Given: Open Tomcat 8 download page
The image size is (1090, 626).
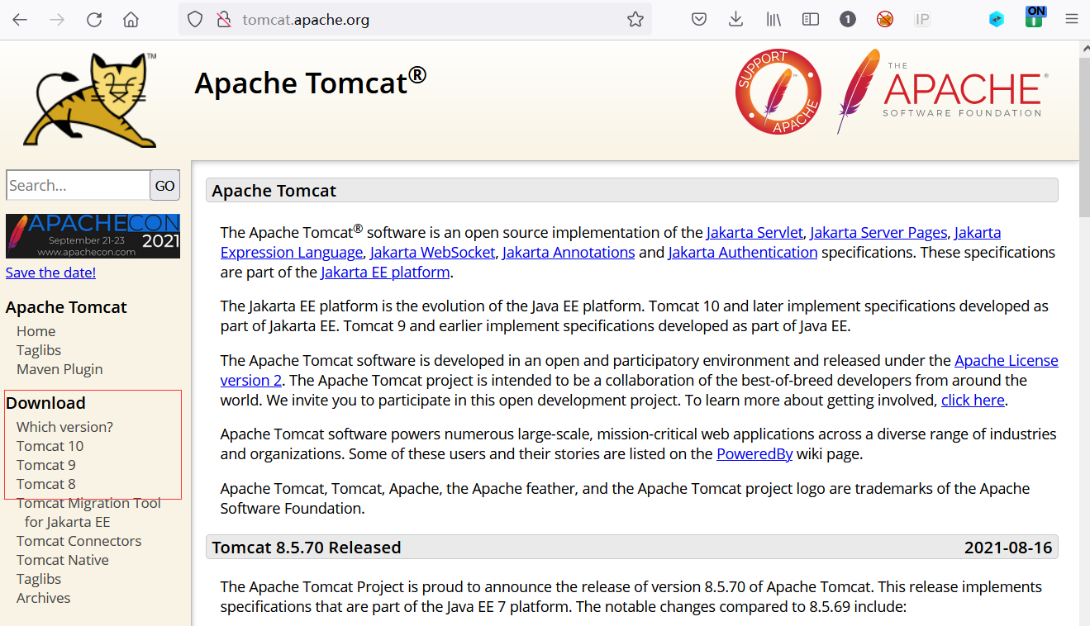Looking at the screenshot, I should tap(46, 484).
